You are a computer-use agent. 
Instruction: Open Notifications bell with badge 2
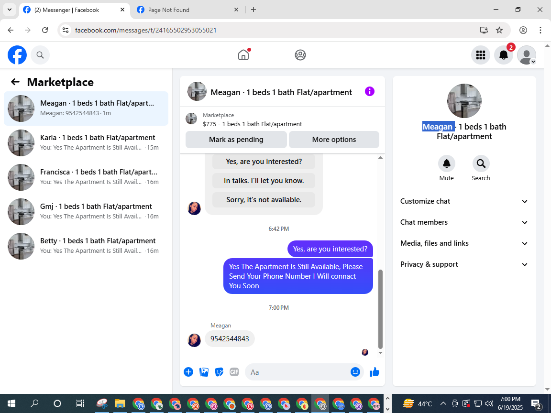(504, 55)
